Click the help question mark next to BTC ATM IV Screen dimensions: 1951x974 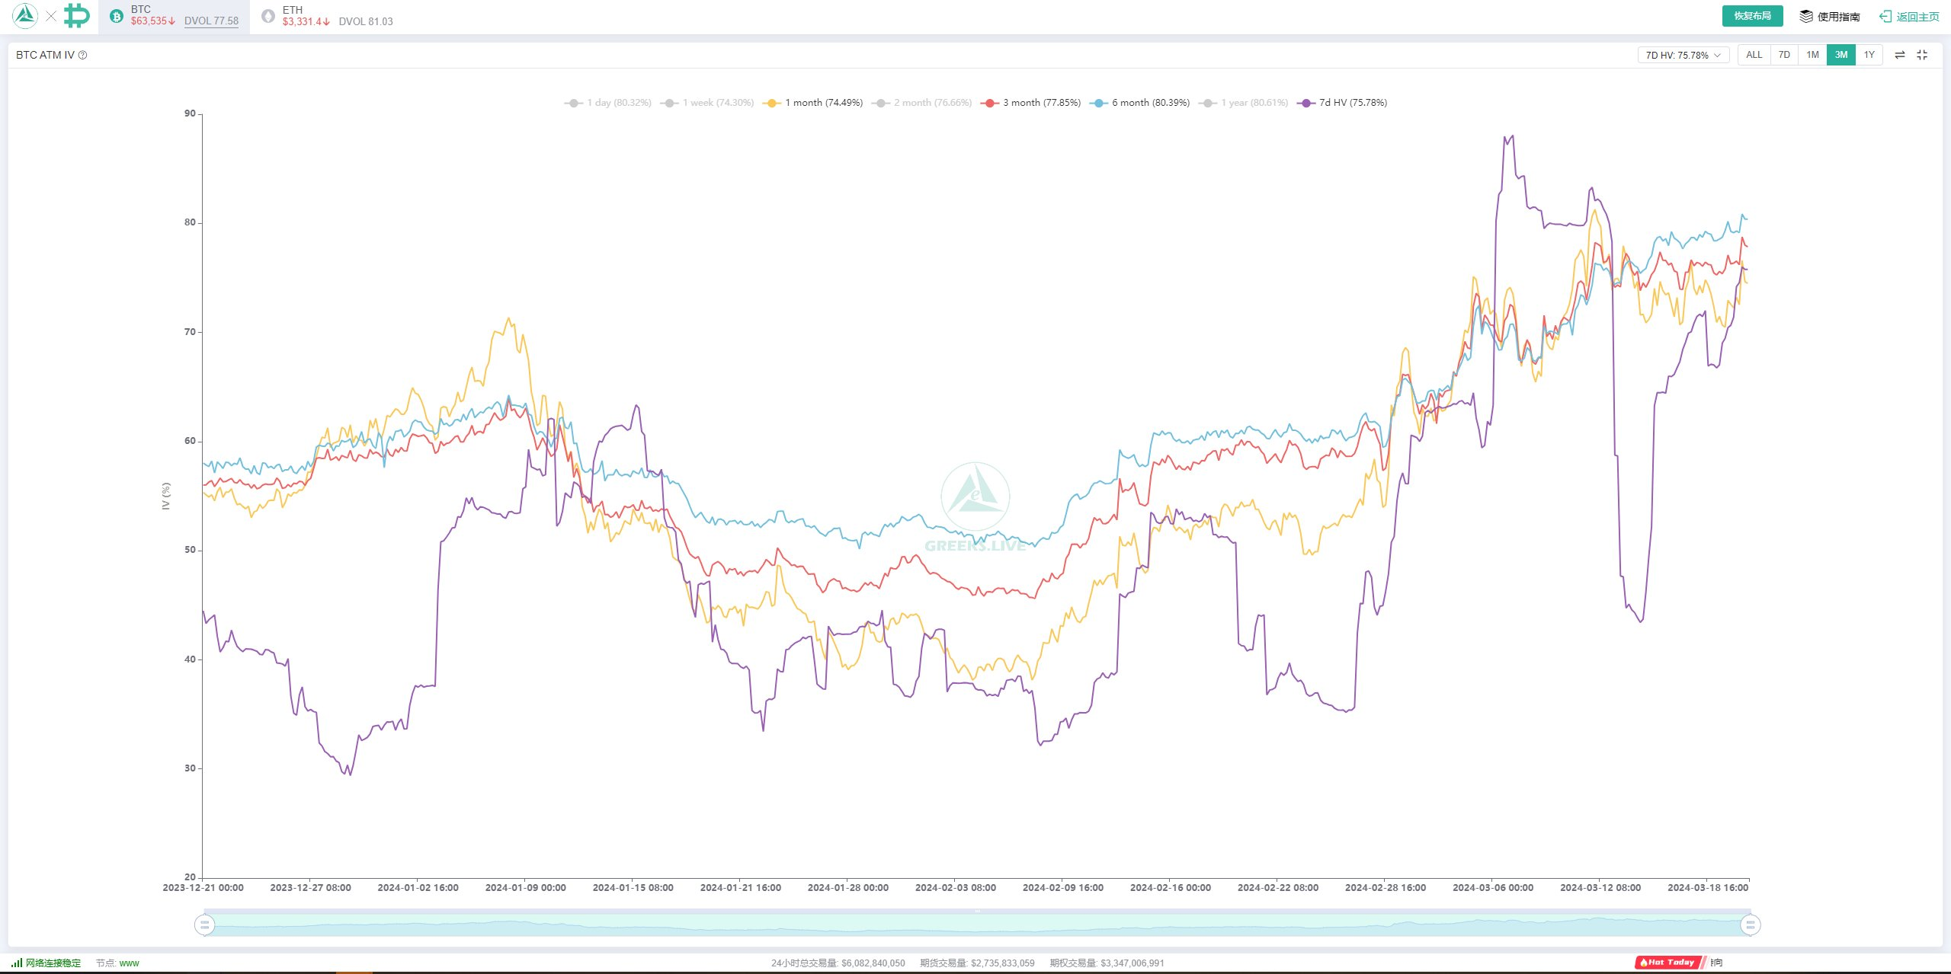point(83,55)
